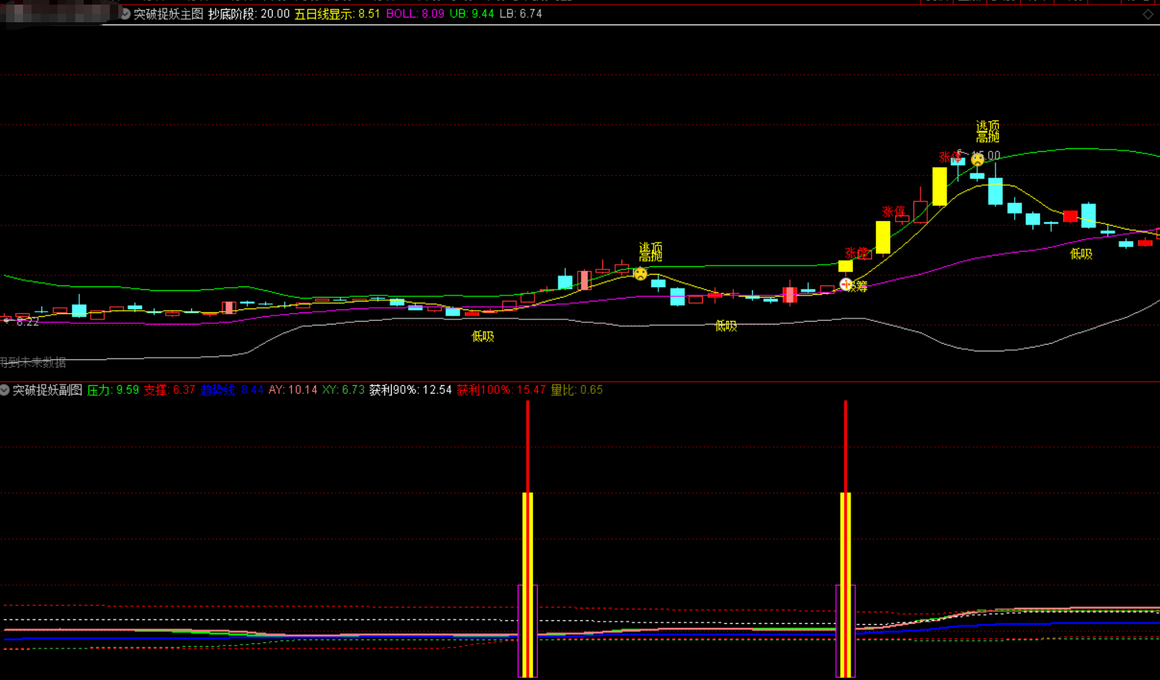This screenshot has height=680, width=1160.
Task: Click the 用到未来数据 notice text
Action: [33, 362]
